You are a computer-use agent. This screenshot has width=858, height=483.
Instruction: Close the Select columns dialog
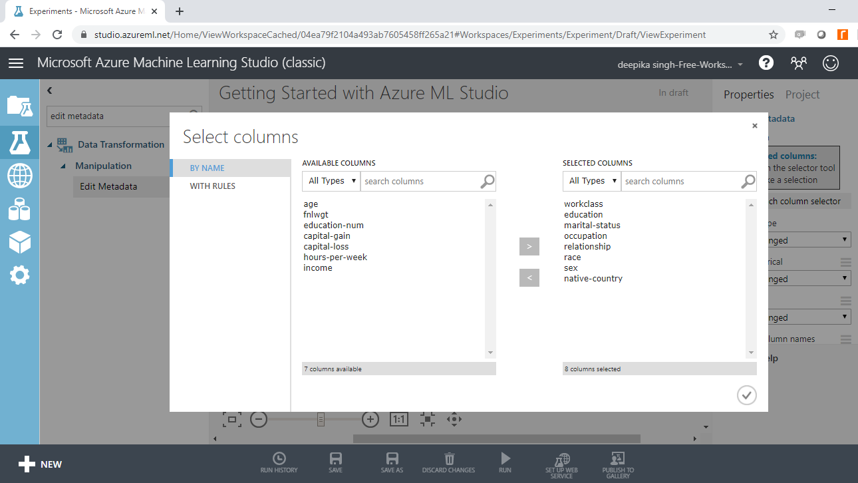pyautogui.click(x=755, y=125)
